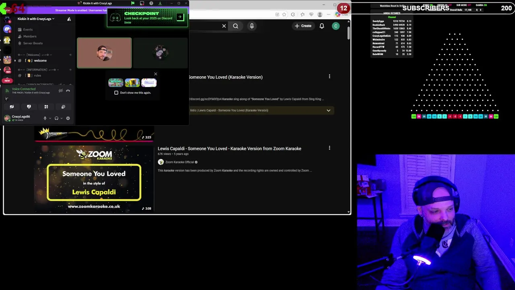Open the Discord inbox icon in title bar

point(142,3)
